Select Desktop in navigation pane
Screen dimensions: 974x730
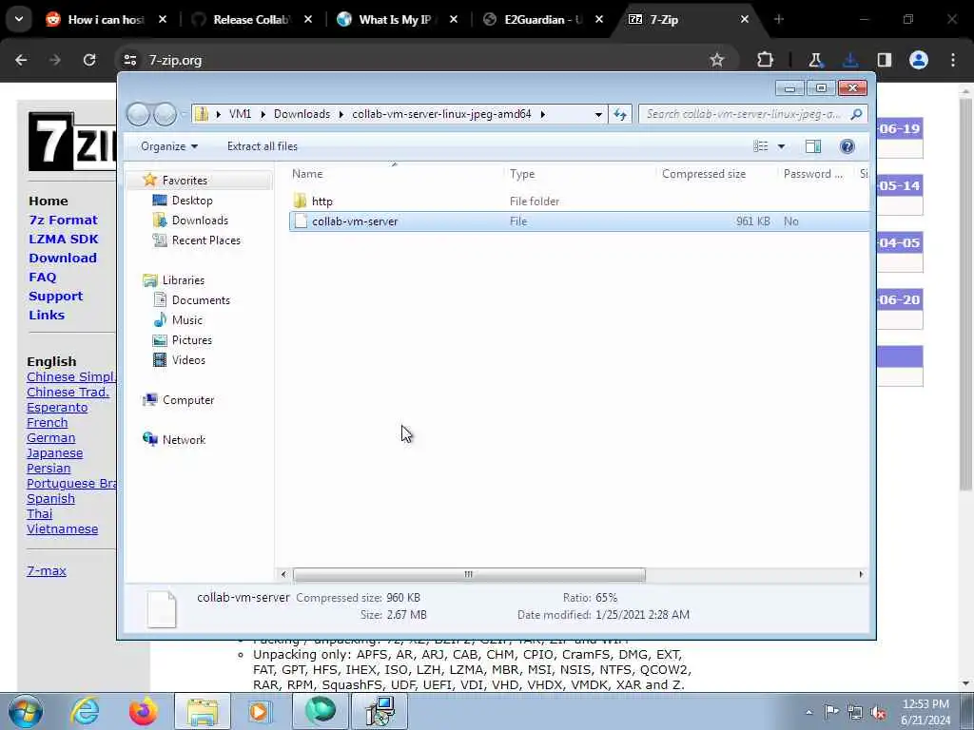(192, 201)
